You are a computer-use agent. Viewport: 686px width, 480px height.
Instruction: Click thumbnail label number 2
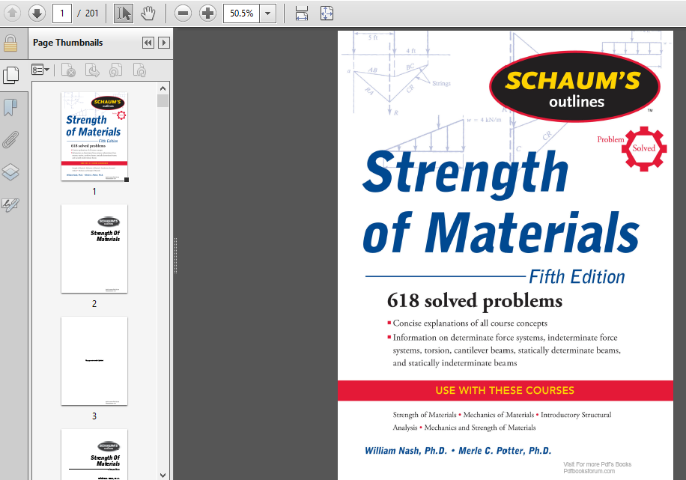[94, 304]
